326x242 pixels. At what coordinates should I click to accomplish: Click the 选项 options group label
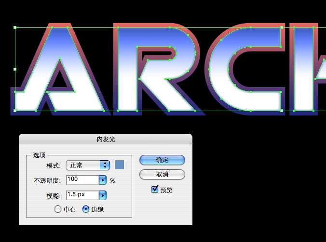(x=39, y=155)
